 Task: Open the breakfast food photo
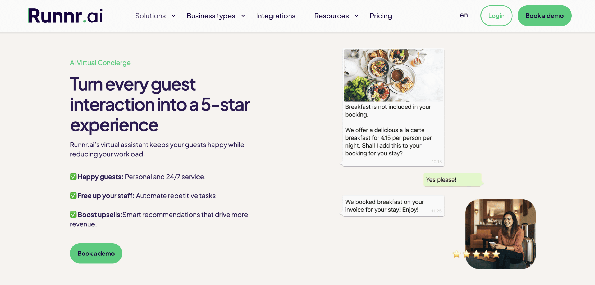point(393,75)
